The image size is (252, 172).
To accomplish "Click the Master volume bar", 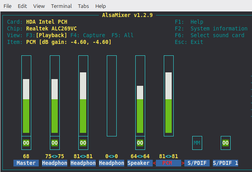I will pos(26,96).
